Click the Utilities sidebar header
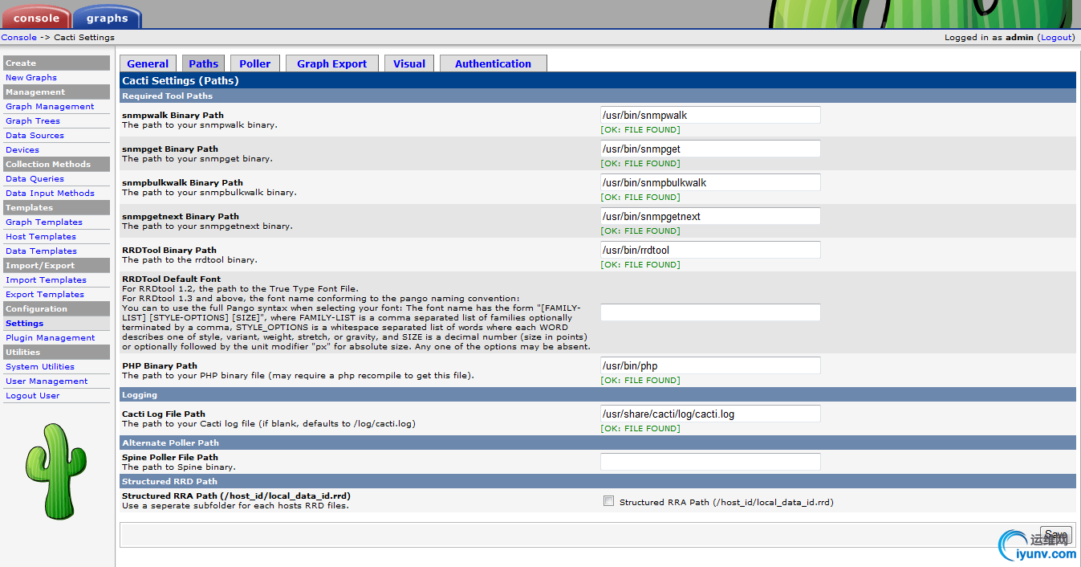The image size is (1081, 567). pos(56,353)
